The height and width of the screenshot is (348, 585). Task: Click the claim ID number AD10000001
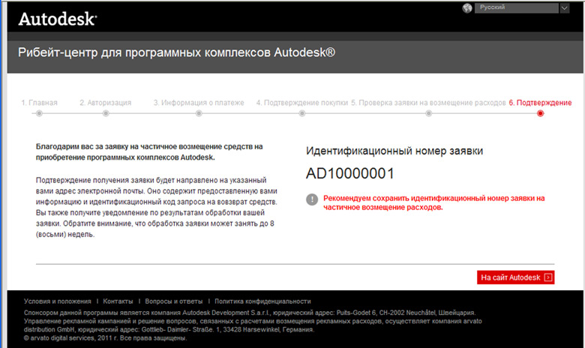(350, 173)
